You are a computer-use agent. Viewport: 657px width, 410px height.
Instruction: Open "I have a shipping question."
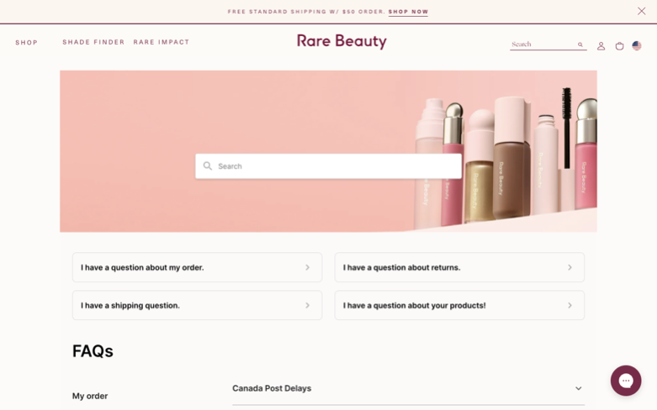(197, 306)
